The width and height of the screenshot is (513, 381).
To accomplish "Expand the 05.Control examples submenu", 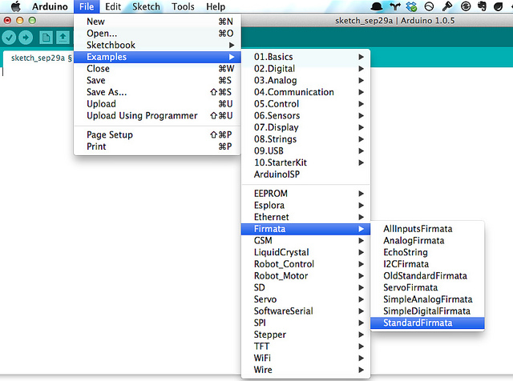I will pos(305,104).
